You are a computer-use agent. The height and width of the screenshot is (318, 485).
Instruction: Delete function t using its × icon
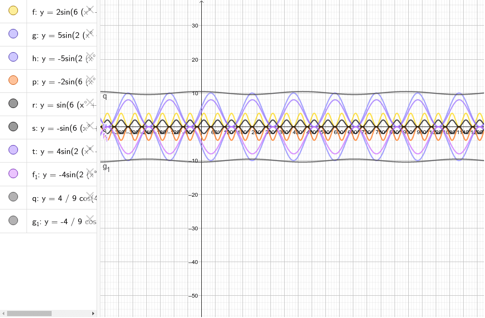click(90, 148)
